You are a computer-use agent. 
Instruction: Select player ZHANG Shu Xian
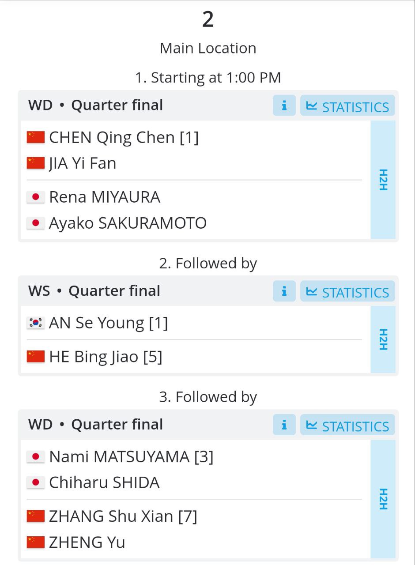tap(111, 516)
